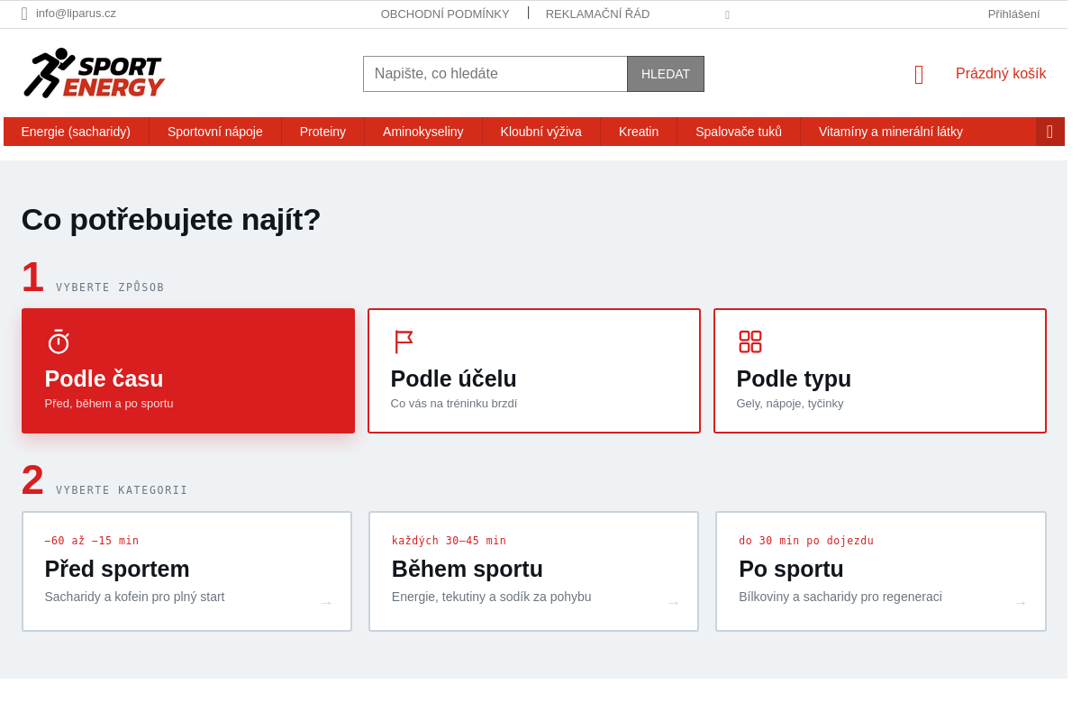The image size is (1081, 721).
Task: Open Reklamační řád link
Action: 597,14
